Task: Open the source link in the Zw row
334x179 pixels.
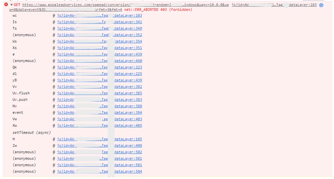Action: pos(99,146)
